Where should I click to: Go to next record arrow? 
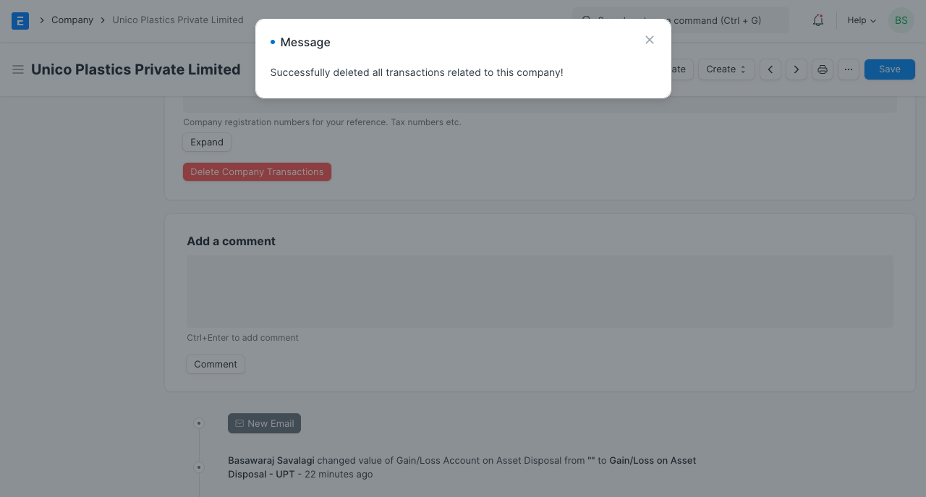click(797, 69)
